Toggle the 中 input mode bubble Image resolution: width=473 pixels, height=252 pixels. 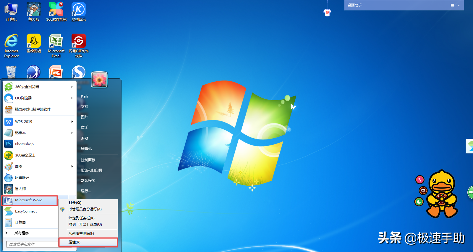[x=423, y=191]
